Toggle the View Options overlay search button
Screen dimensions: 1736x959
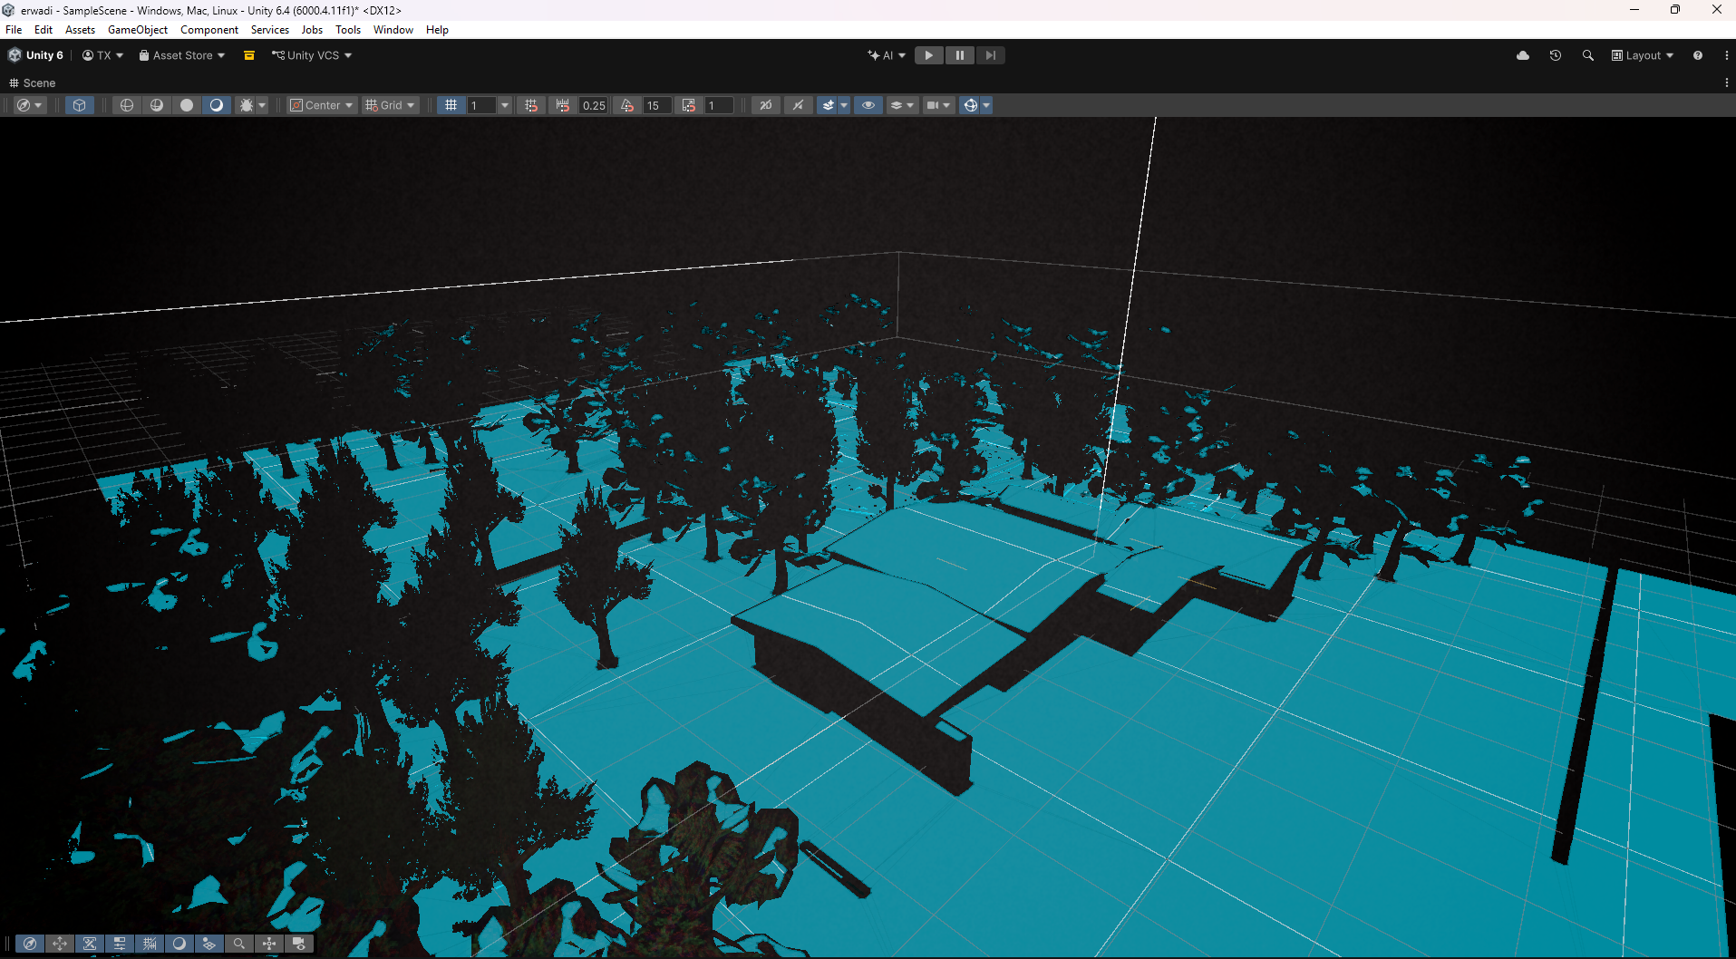[239, 944]
